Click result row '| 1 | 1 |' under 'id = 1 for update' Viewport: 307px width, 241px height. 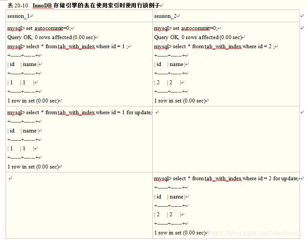coord(21,149)
